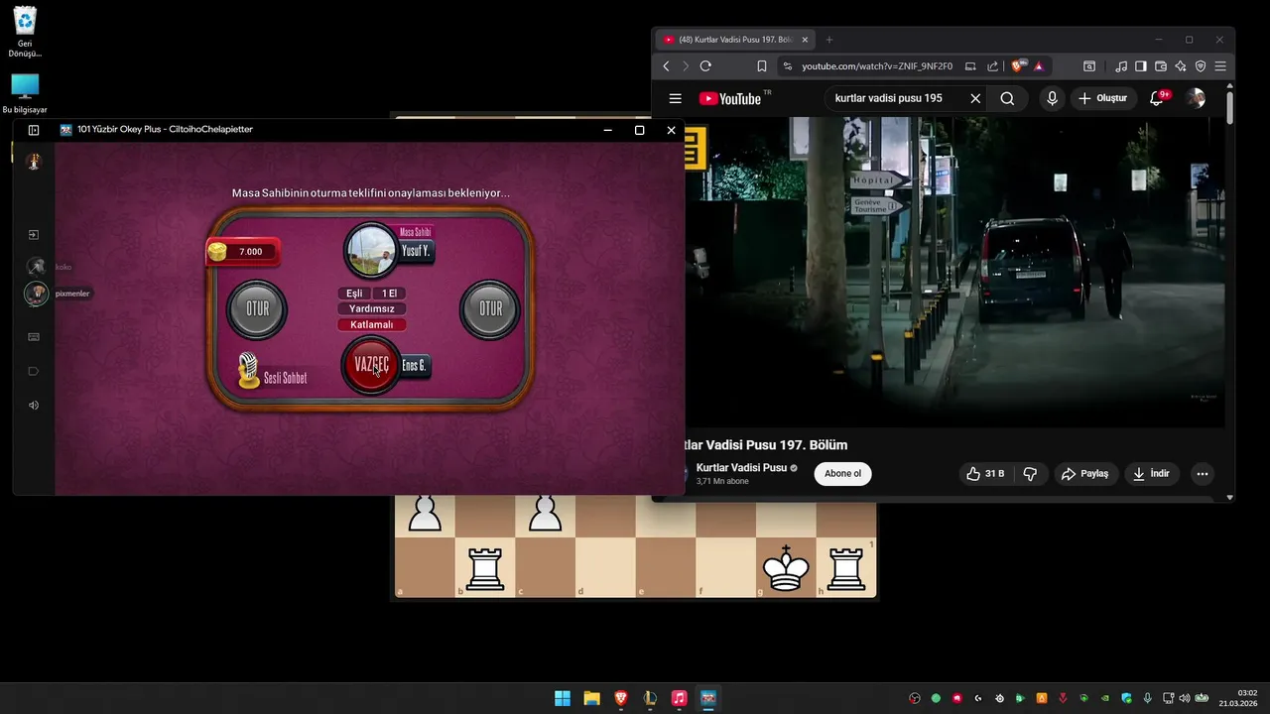Click the Paylaş share button

(x=1084, y=474)
